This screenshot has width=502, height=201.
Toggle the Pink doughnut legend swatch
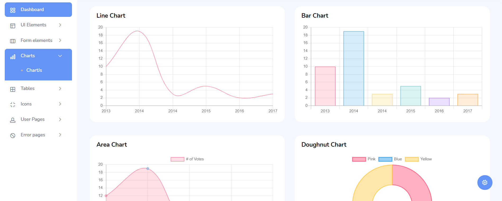pyautogui.click(x=359, y=159)
